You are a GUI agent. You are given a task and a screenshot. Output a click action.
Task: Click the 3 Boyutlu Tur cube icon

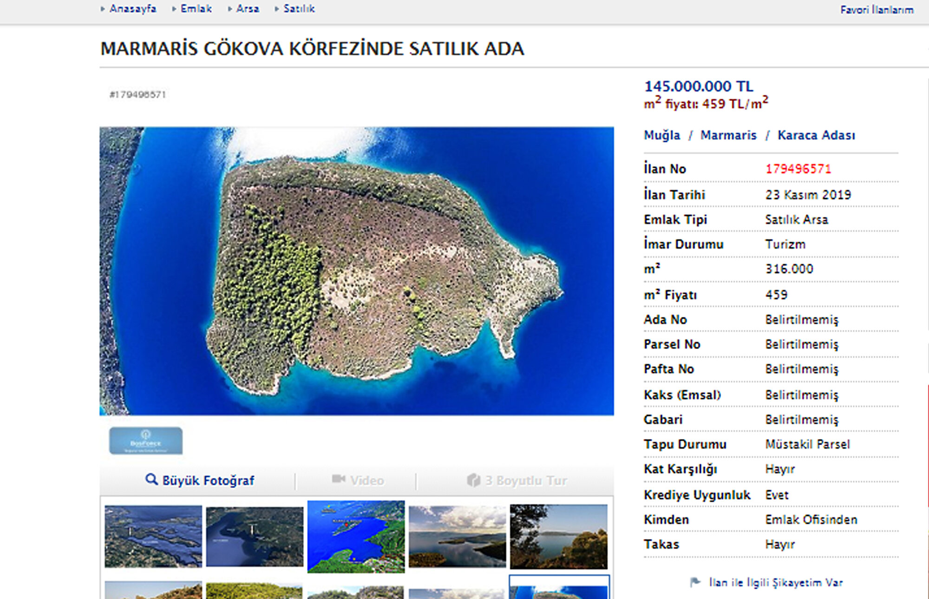473,480
